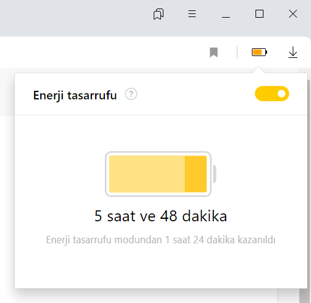Click blank area below the savings text
This screenshot has height=303, width=311.
(161, 266)
